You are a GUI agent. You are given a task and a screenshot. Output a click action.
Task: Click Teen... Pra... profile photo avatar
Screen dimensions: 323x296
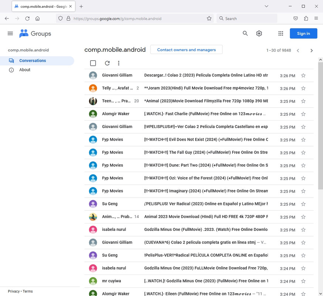click(93, 101)
